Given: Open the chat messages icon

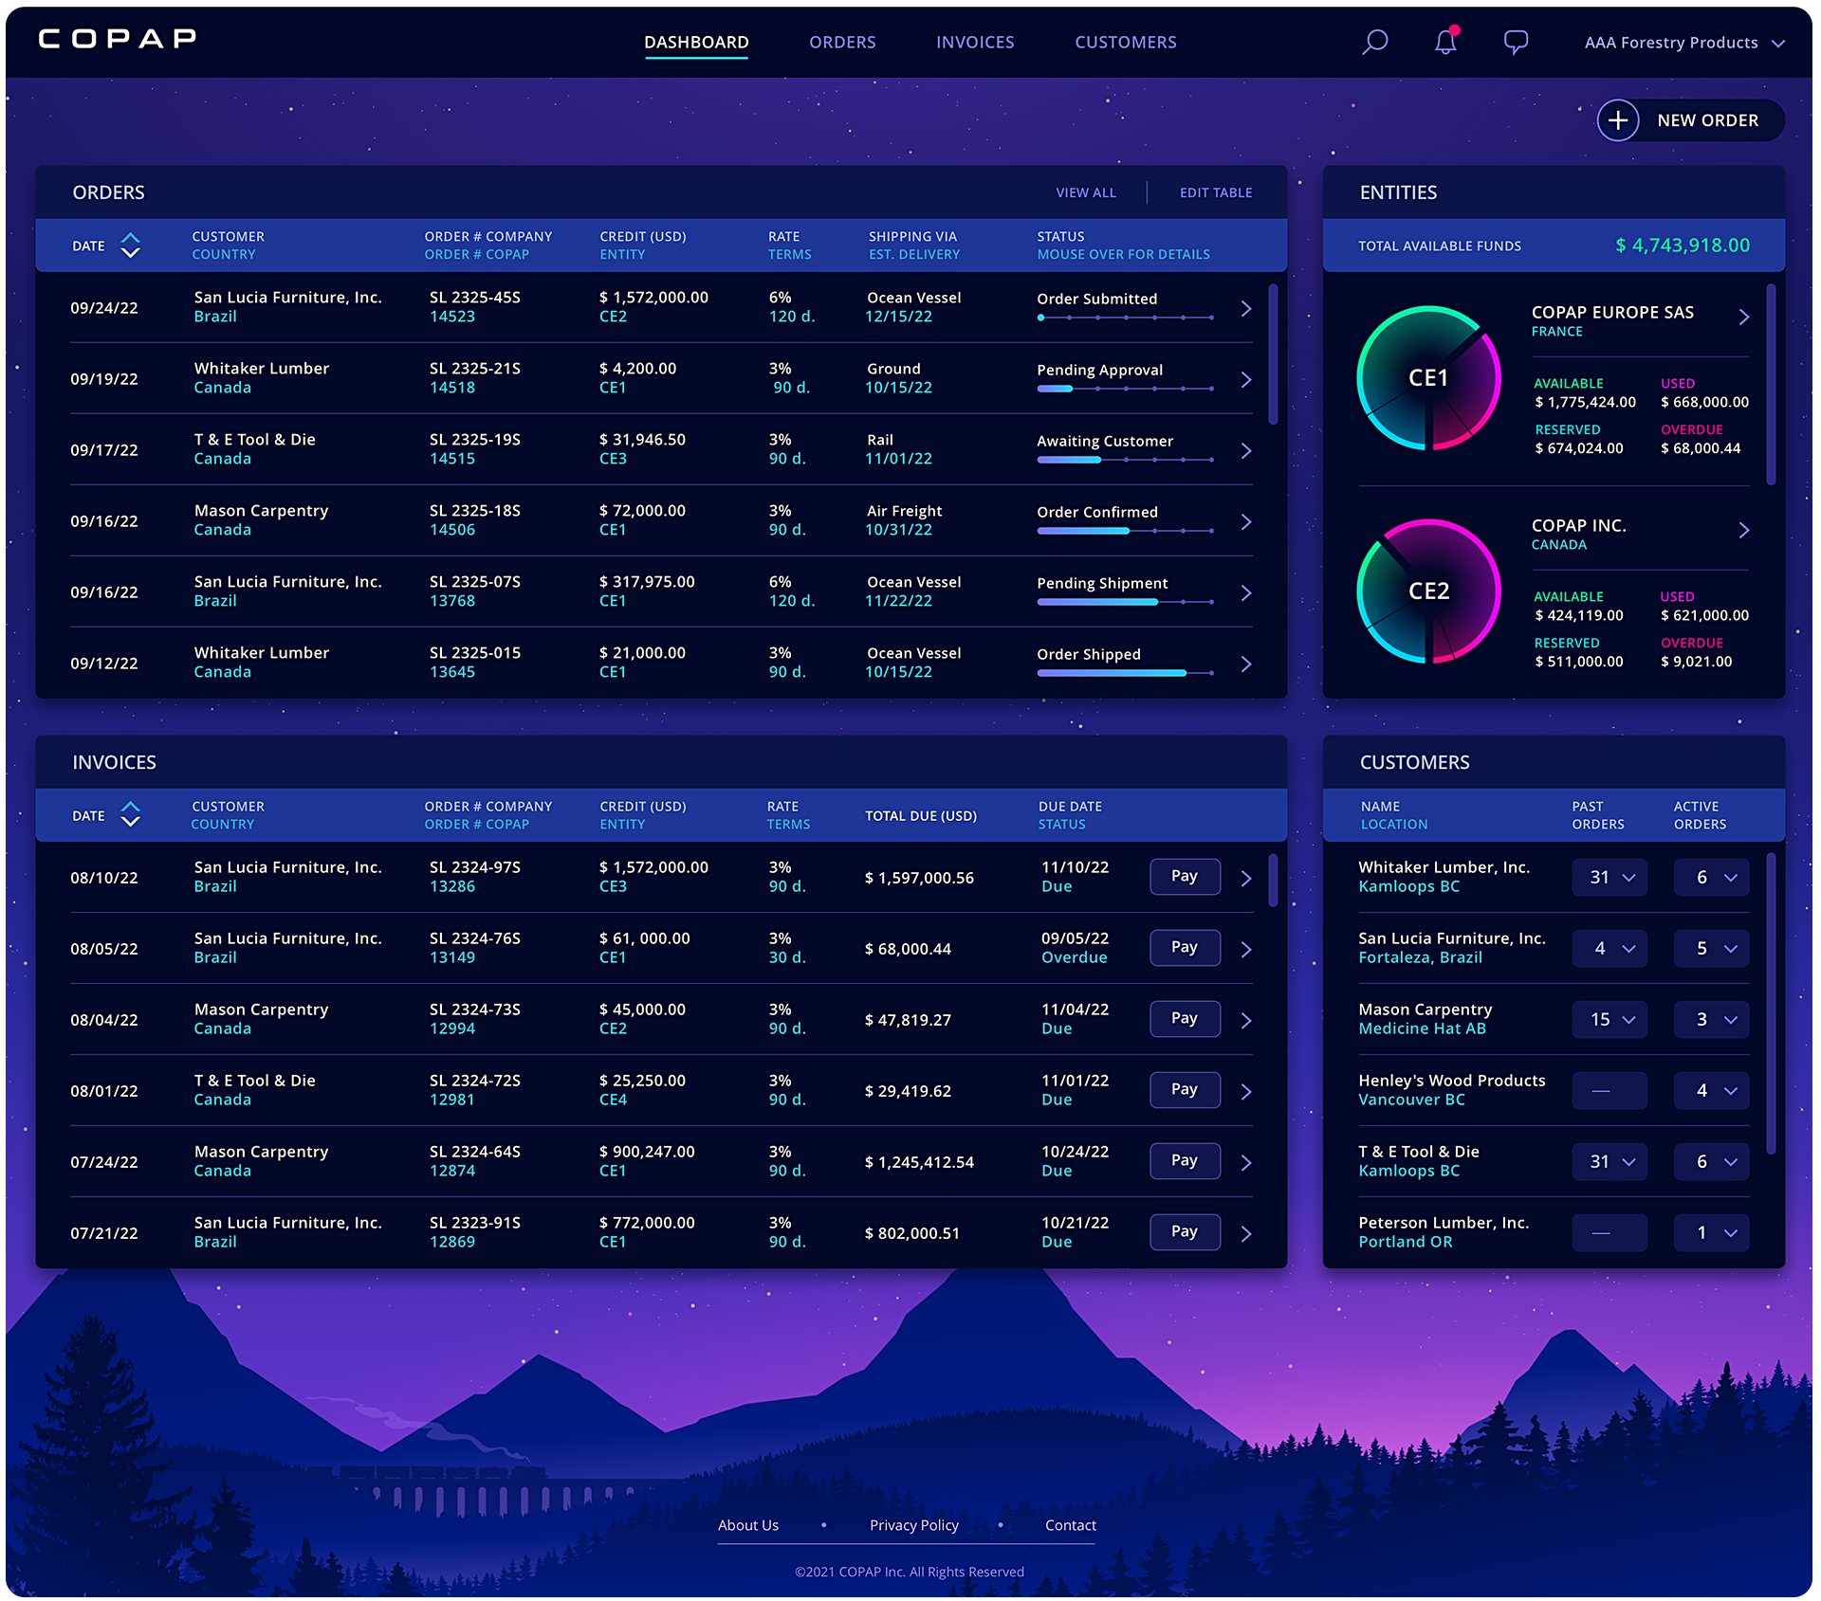Looking at the screenshot, I should pyautogui.click(x=1516, y=43).
